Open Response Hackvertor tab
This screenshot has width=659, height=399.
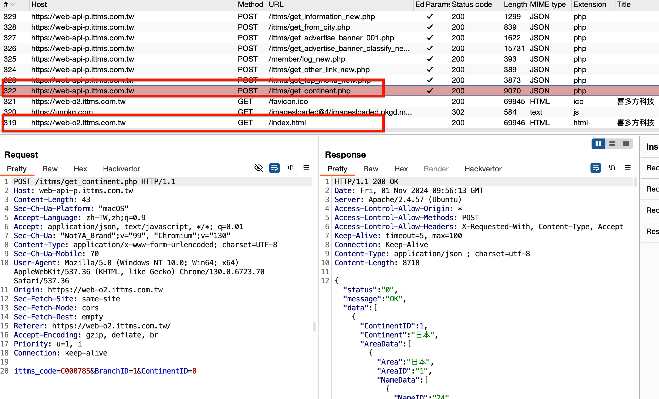pyautogui.click(x=483, y=169)
